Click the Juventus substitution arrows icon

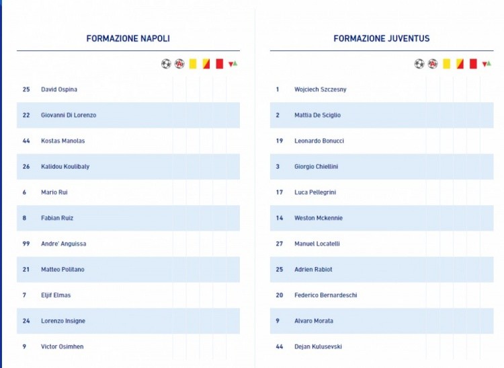tap(487, 64)
